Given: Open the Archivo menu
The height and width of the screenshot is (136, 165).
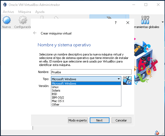Looking at the screenshot, I should coord(8,12).
